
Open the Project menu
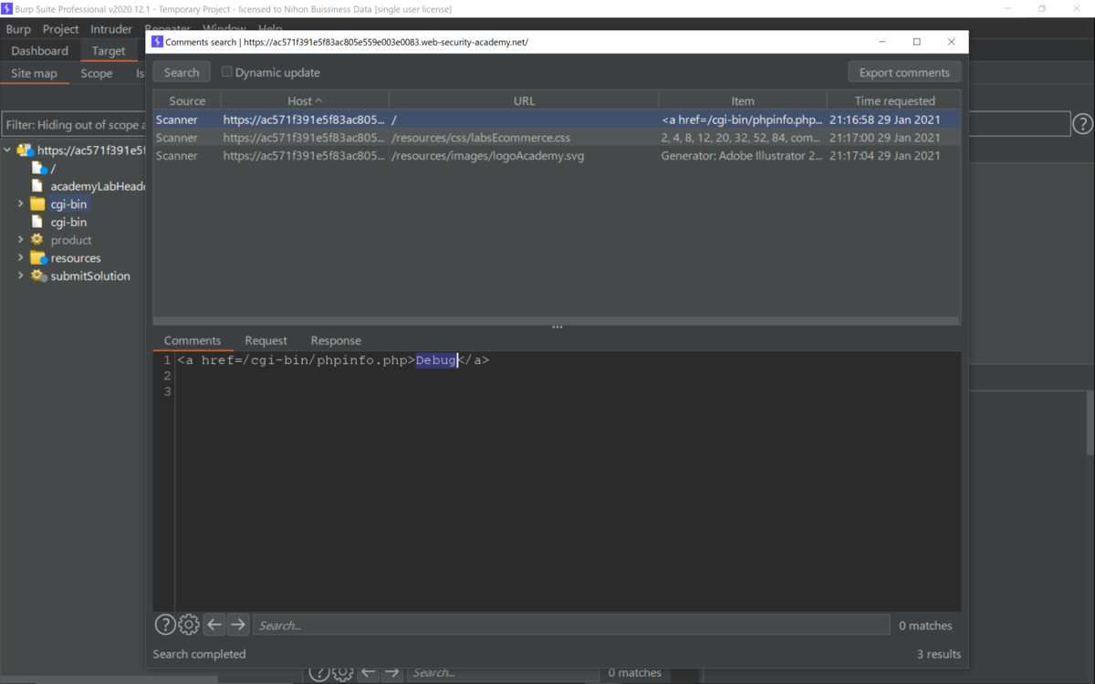click(60, 29)
